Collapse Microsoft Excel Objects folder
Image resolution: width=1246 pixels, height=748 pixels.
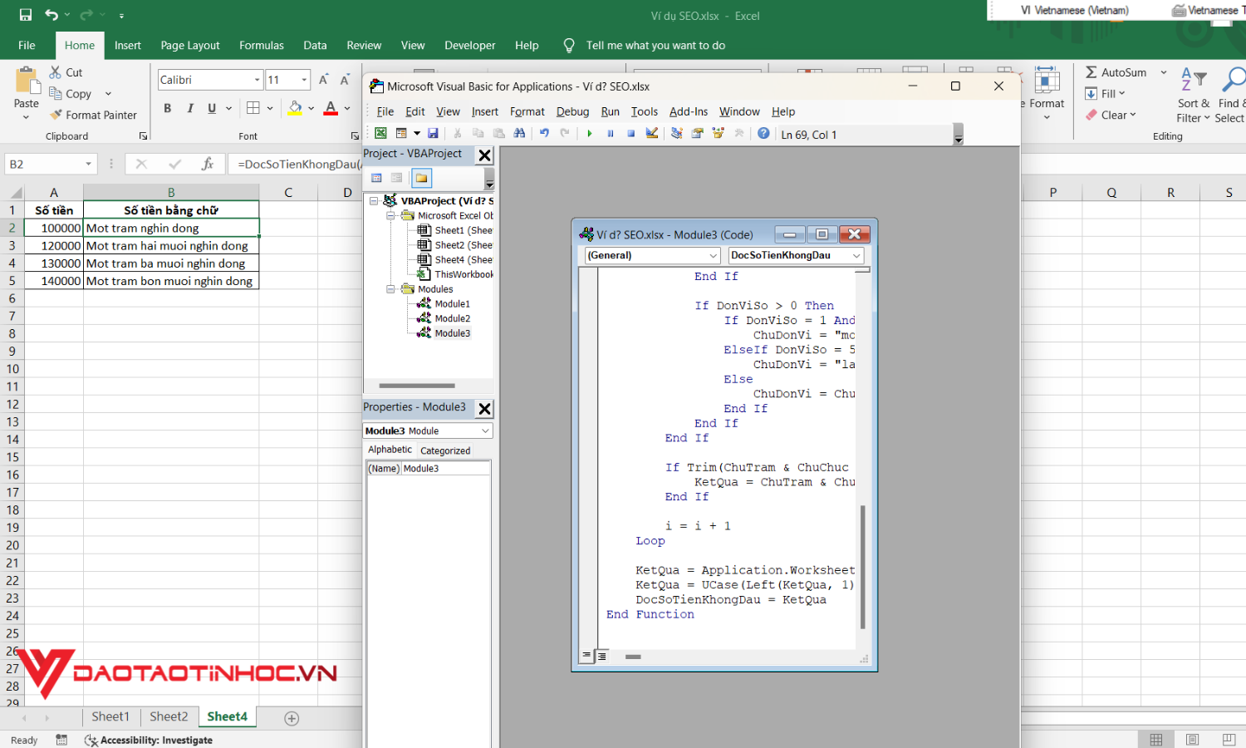pos(390,215)
